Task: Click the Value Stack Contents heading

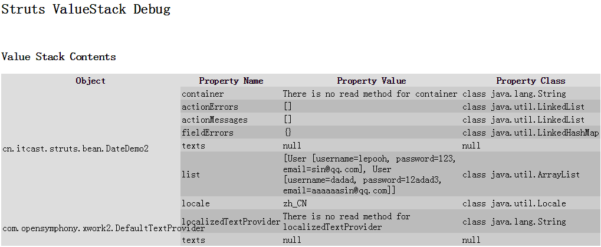Action: coord(59,57)
